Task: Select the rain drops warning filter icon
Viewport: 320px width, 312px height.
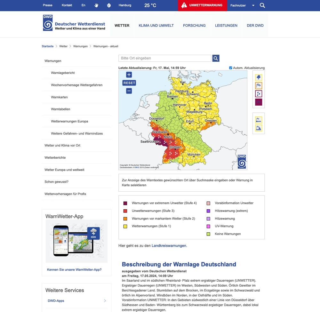Action: (259, 94)
